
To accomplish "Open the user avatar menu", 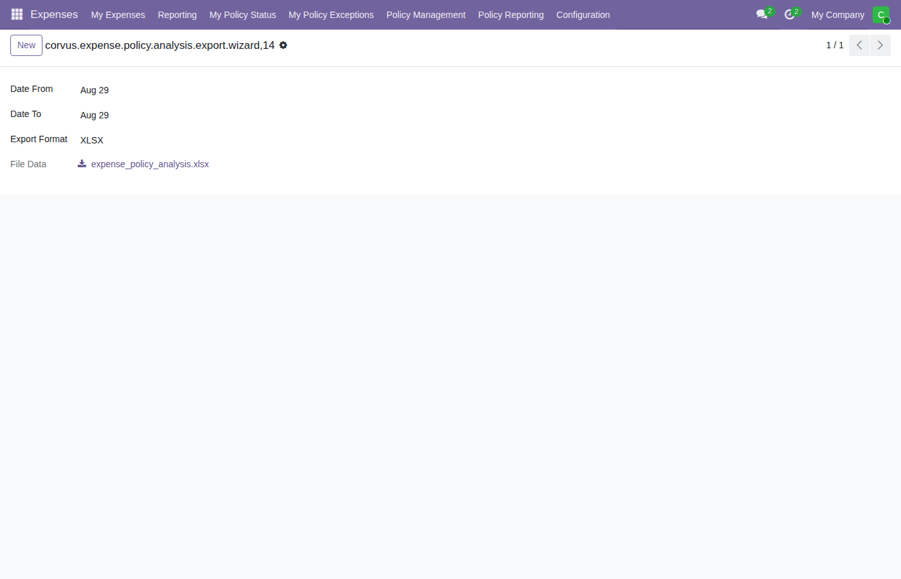I will 881,14.
